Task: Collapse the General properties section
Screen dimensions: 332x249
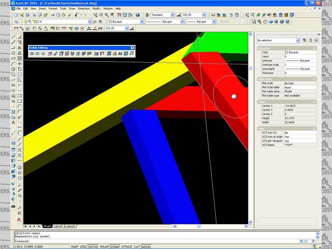Action: tap(313, 48)
